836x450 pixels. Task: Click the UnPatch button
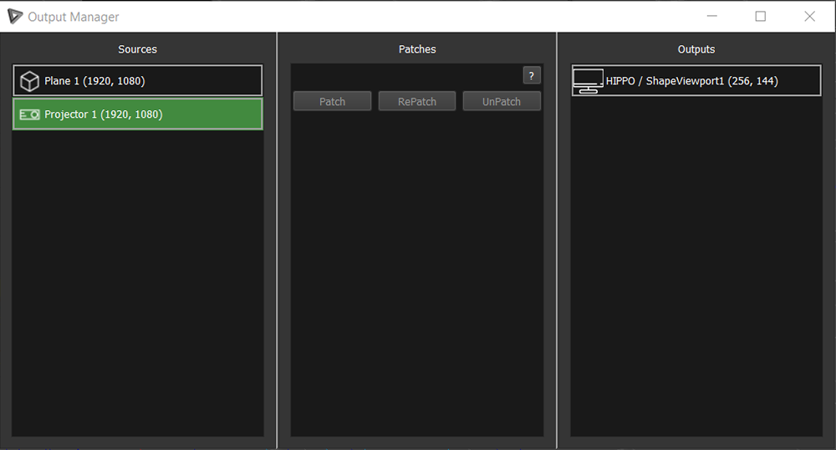[x=502, y=101]
